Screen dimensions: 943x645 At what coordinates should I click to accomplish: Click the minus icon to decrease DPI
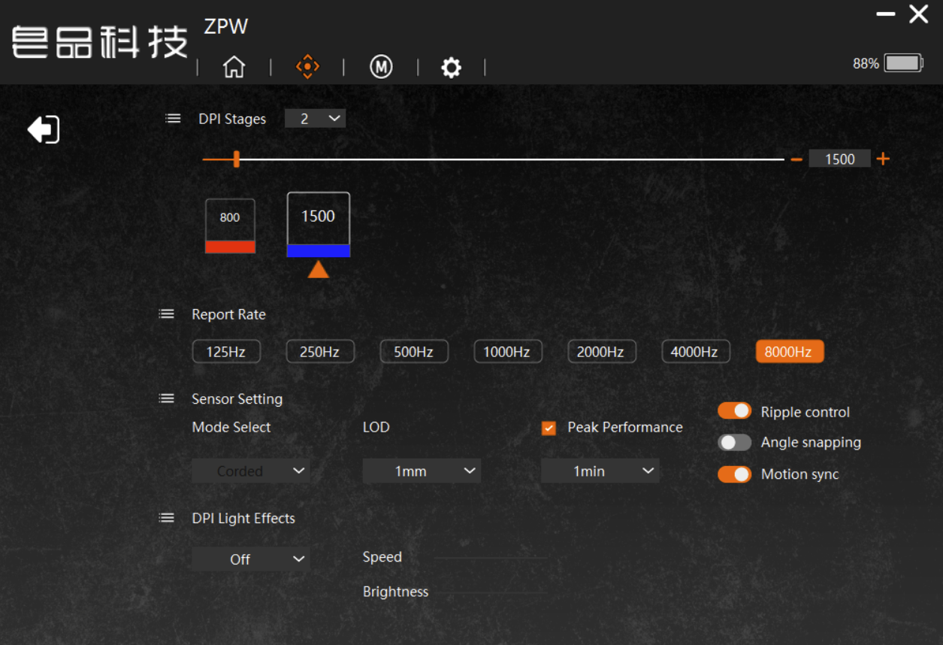click(796, 159)
